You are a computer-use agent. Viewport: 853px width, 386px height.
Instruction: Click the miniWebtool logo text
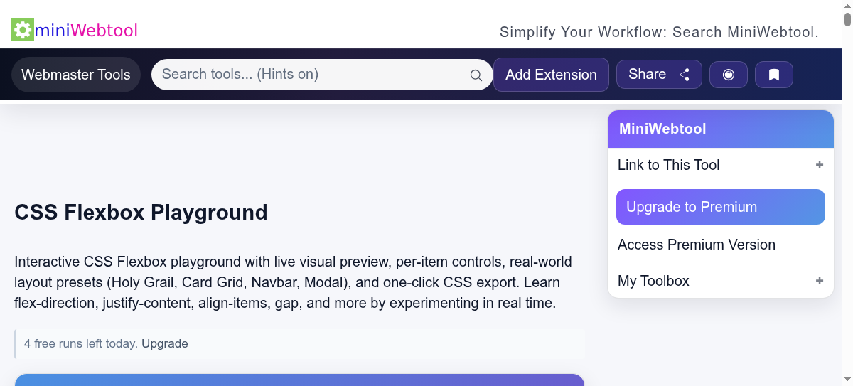(86, 30)
